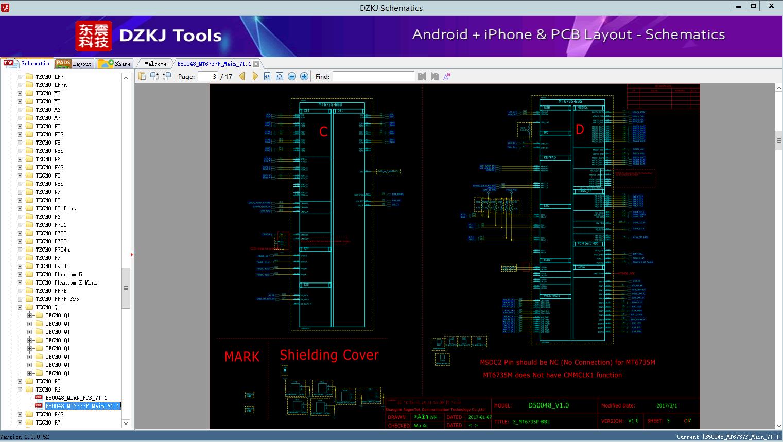Expand the TECNO LF7 folder

pyautogui.click(x=20, y=77)
